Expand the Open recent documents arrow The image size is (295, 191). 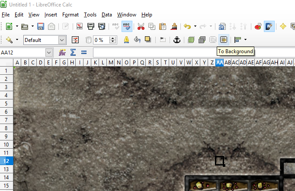[x=32, y=26]
